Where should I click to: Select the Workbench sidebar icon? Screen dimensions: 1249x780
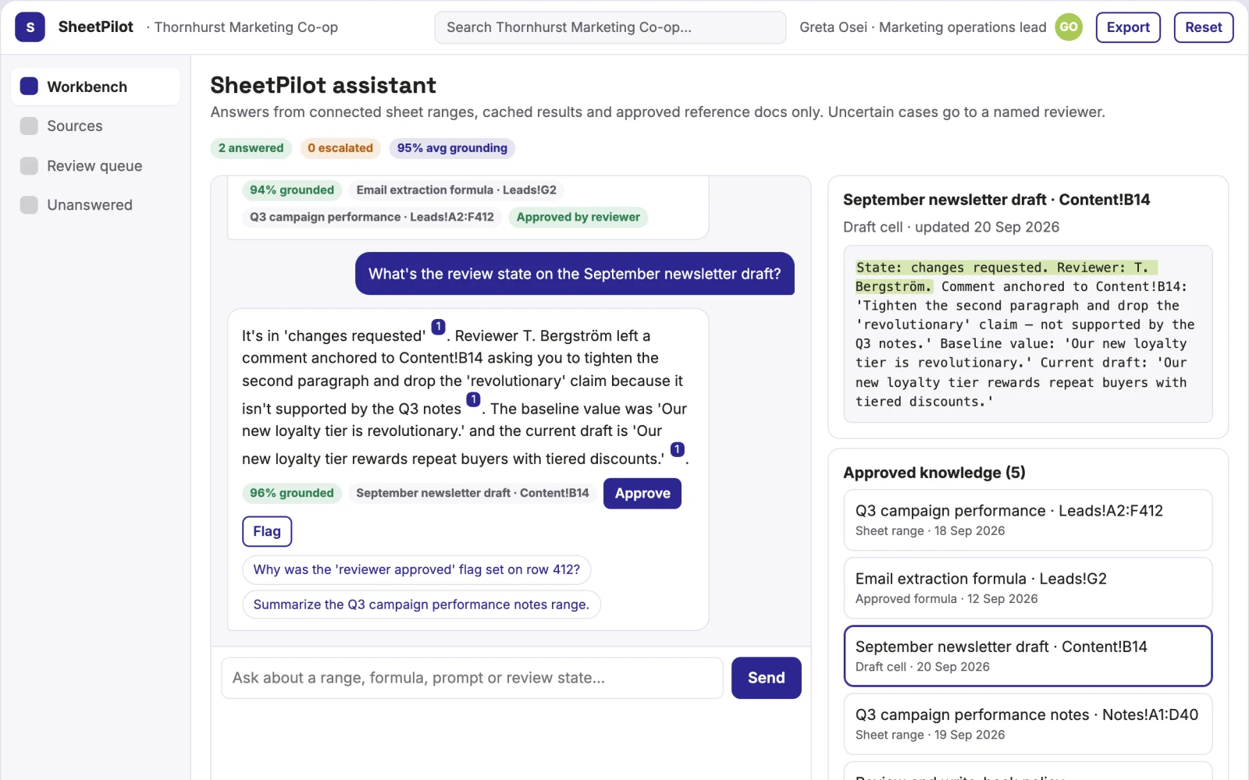tap(29, 87)
